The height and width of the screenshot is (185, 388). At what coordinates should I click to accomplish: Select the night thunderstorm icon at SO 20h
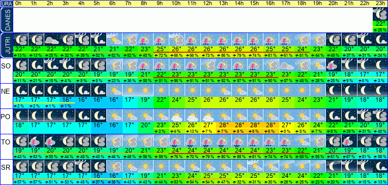[333, 65]
